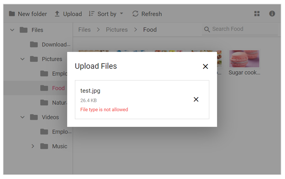Go to Pictures in breadcrumb
This screenshot has height=179, width=285.
(x=116, y=30)
